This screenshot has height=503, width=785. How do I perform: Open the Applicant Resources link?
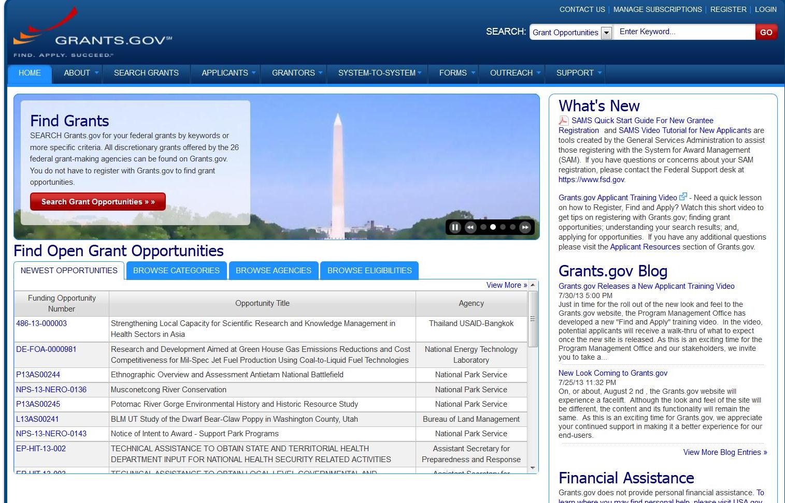[645, 247]
